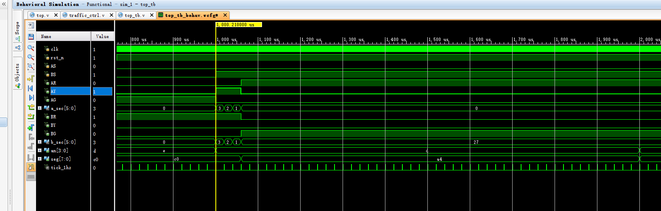Close the traffic_ctrl.v tab
Image resolution: width=661 pixels, height=211 pixels.
click(x=112, y=15)
